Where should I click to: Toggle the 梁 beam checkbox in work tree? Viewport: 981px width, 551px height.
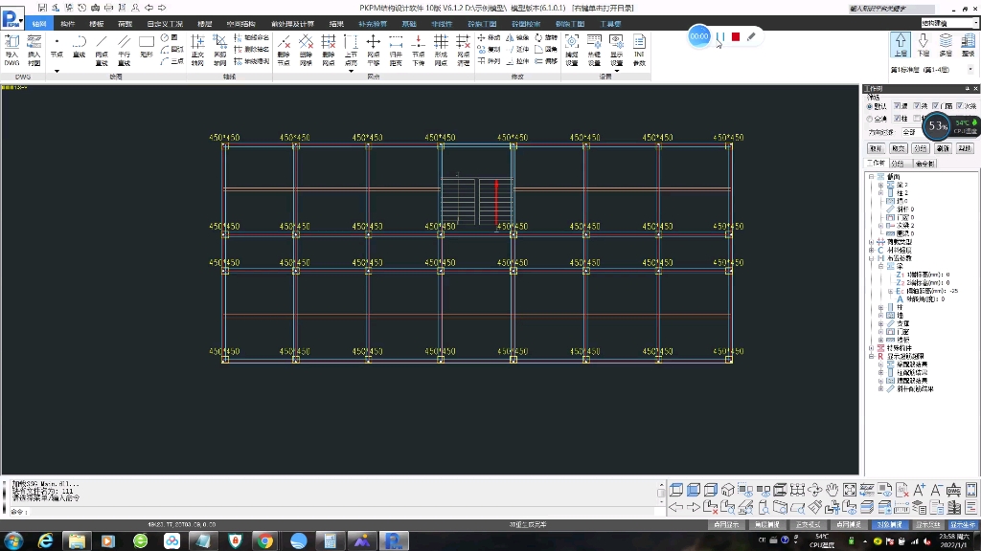pyautogui.click(x=898, y=106)
